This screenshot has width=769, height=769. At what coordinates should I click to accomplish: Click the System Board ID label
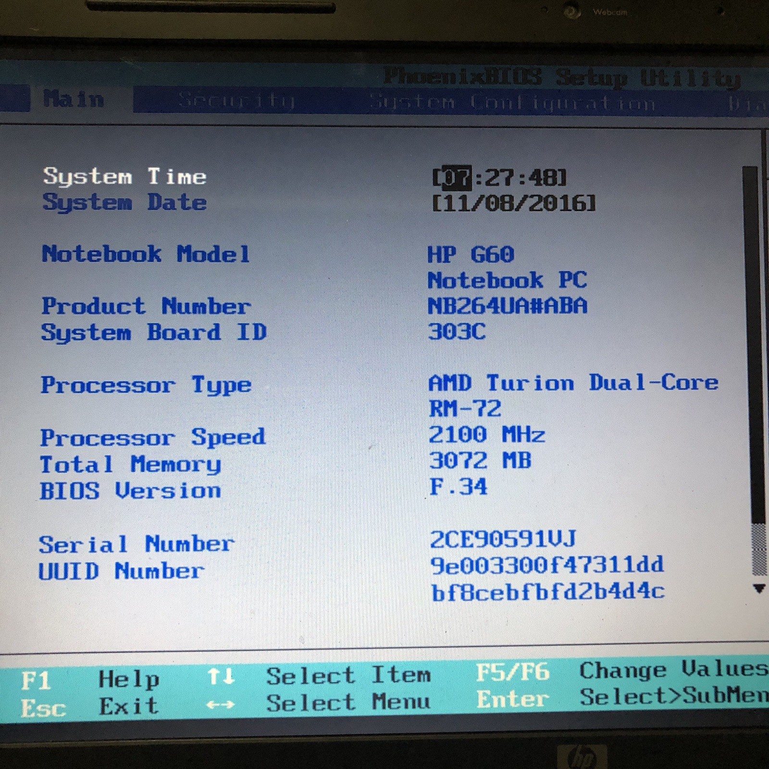[x=154, y=332]
